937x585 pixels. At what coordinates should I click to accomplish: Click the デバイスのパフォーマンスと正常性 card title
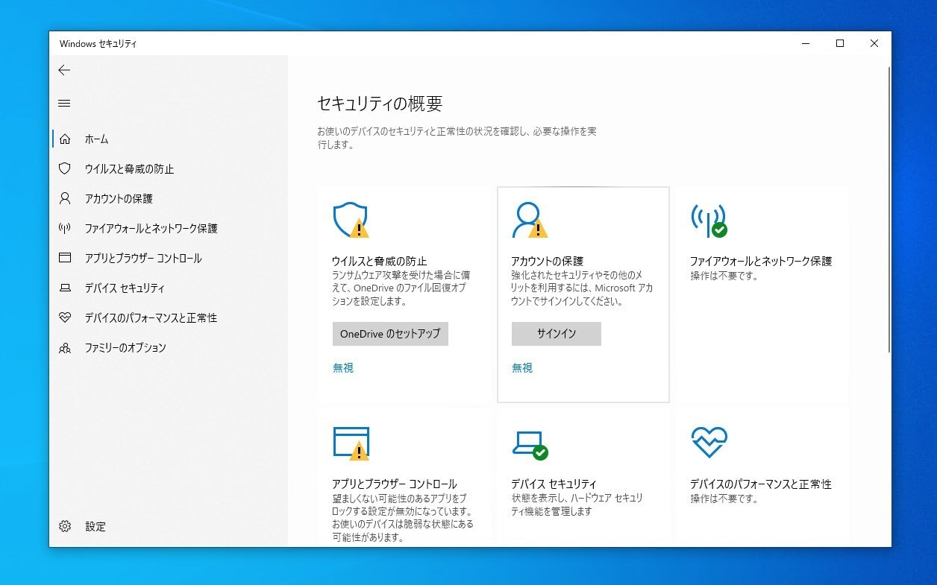pyautogui.click(x=761, y=484)
